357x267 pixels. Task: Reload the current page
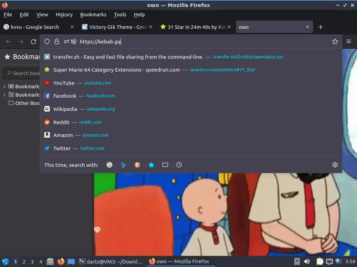point(33,42)
